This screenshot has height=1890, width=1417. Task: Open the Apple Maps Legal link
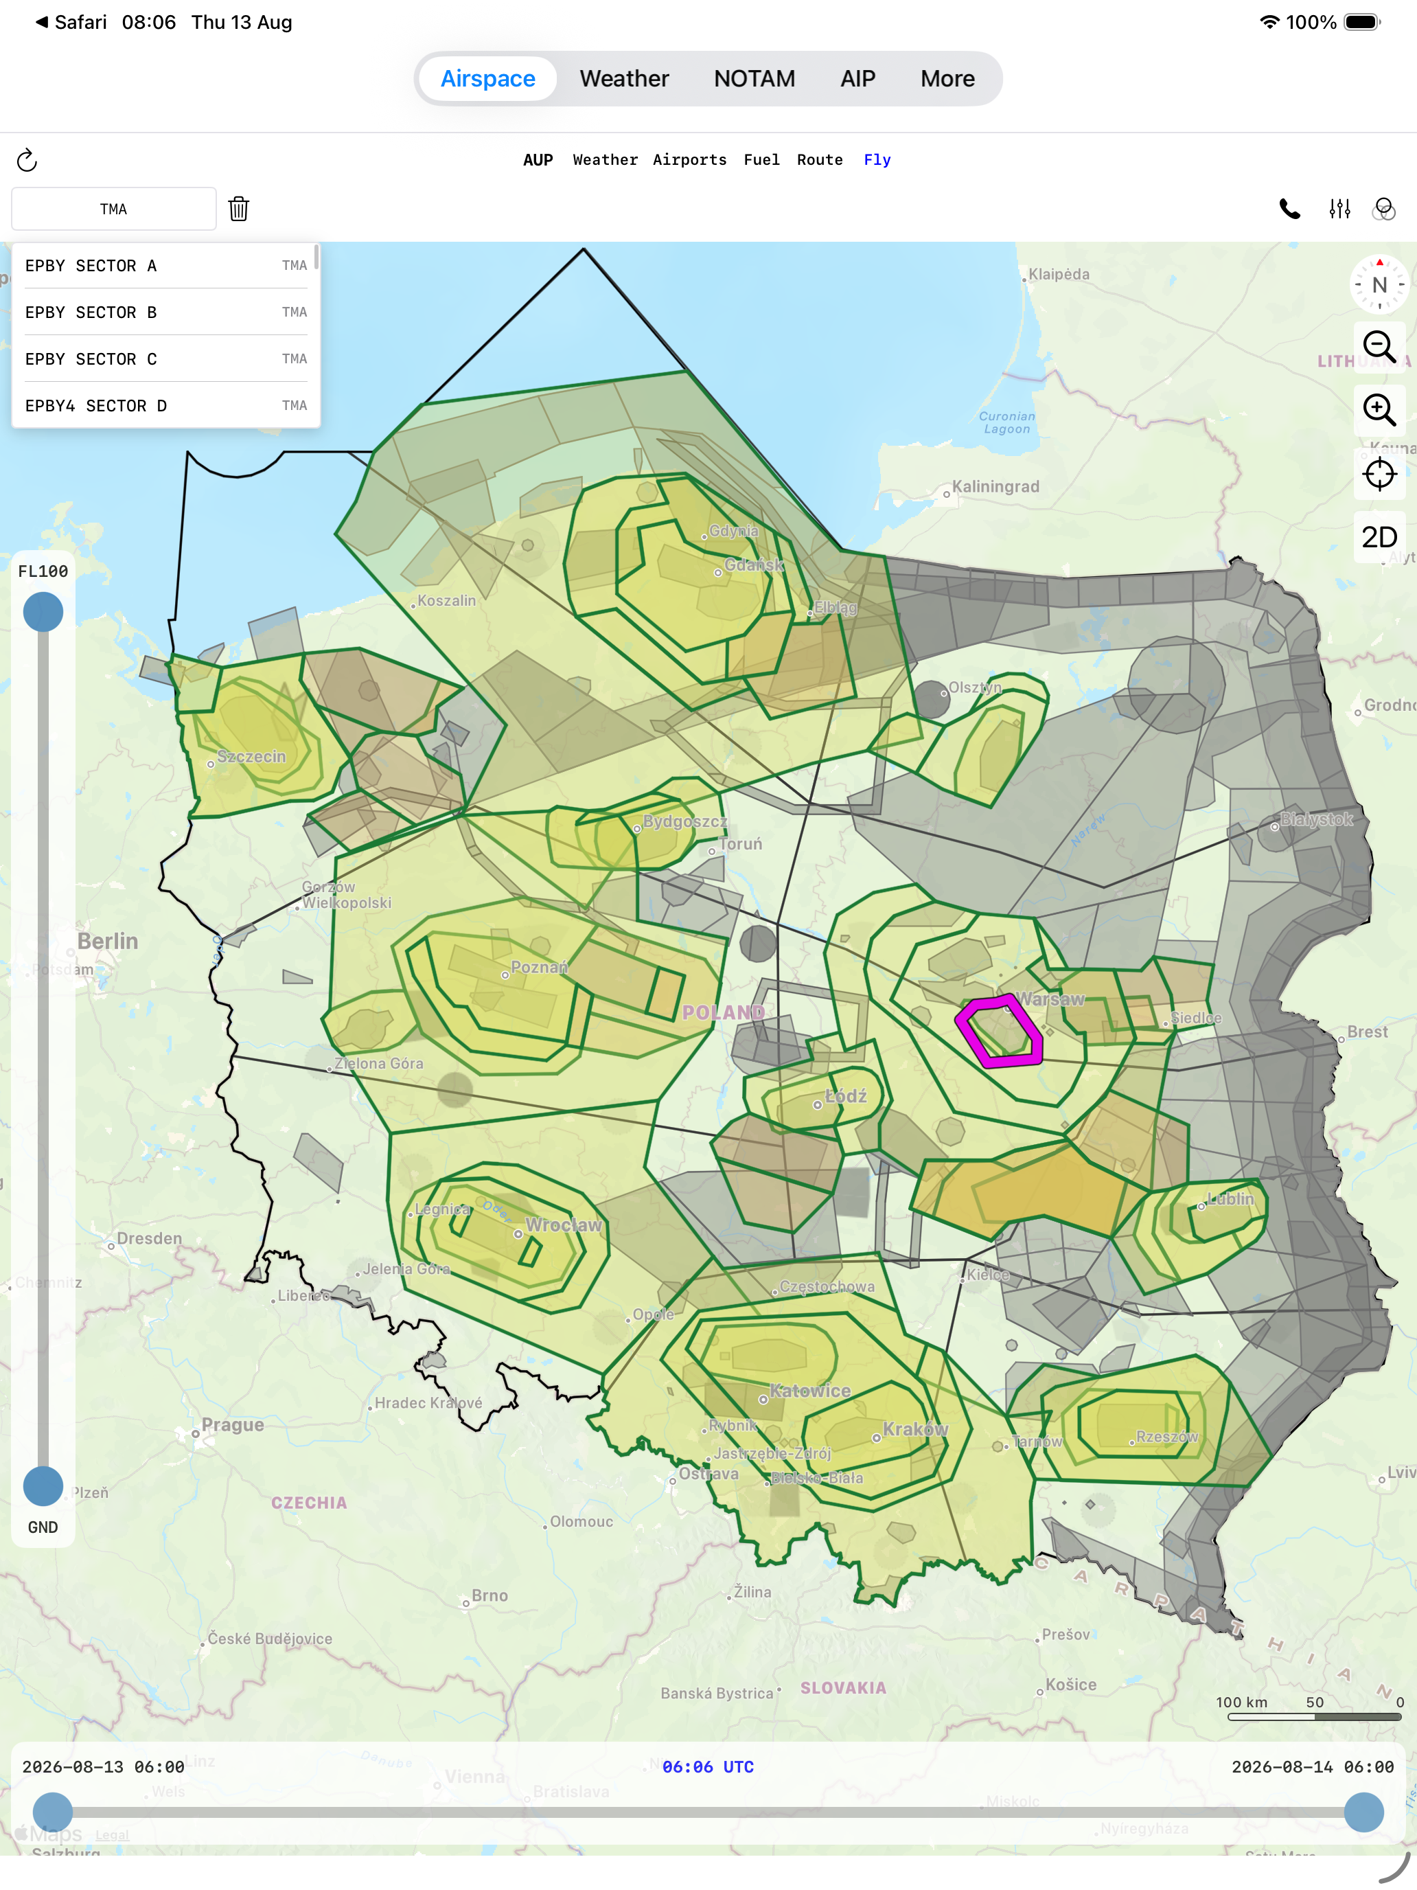tap(112, 1834)
